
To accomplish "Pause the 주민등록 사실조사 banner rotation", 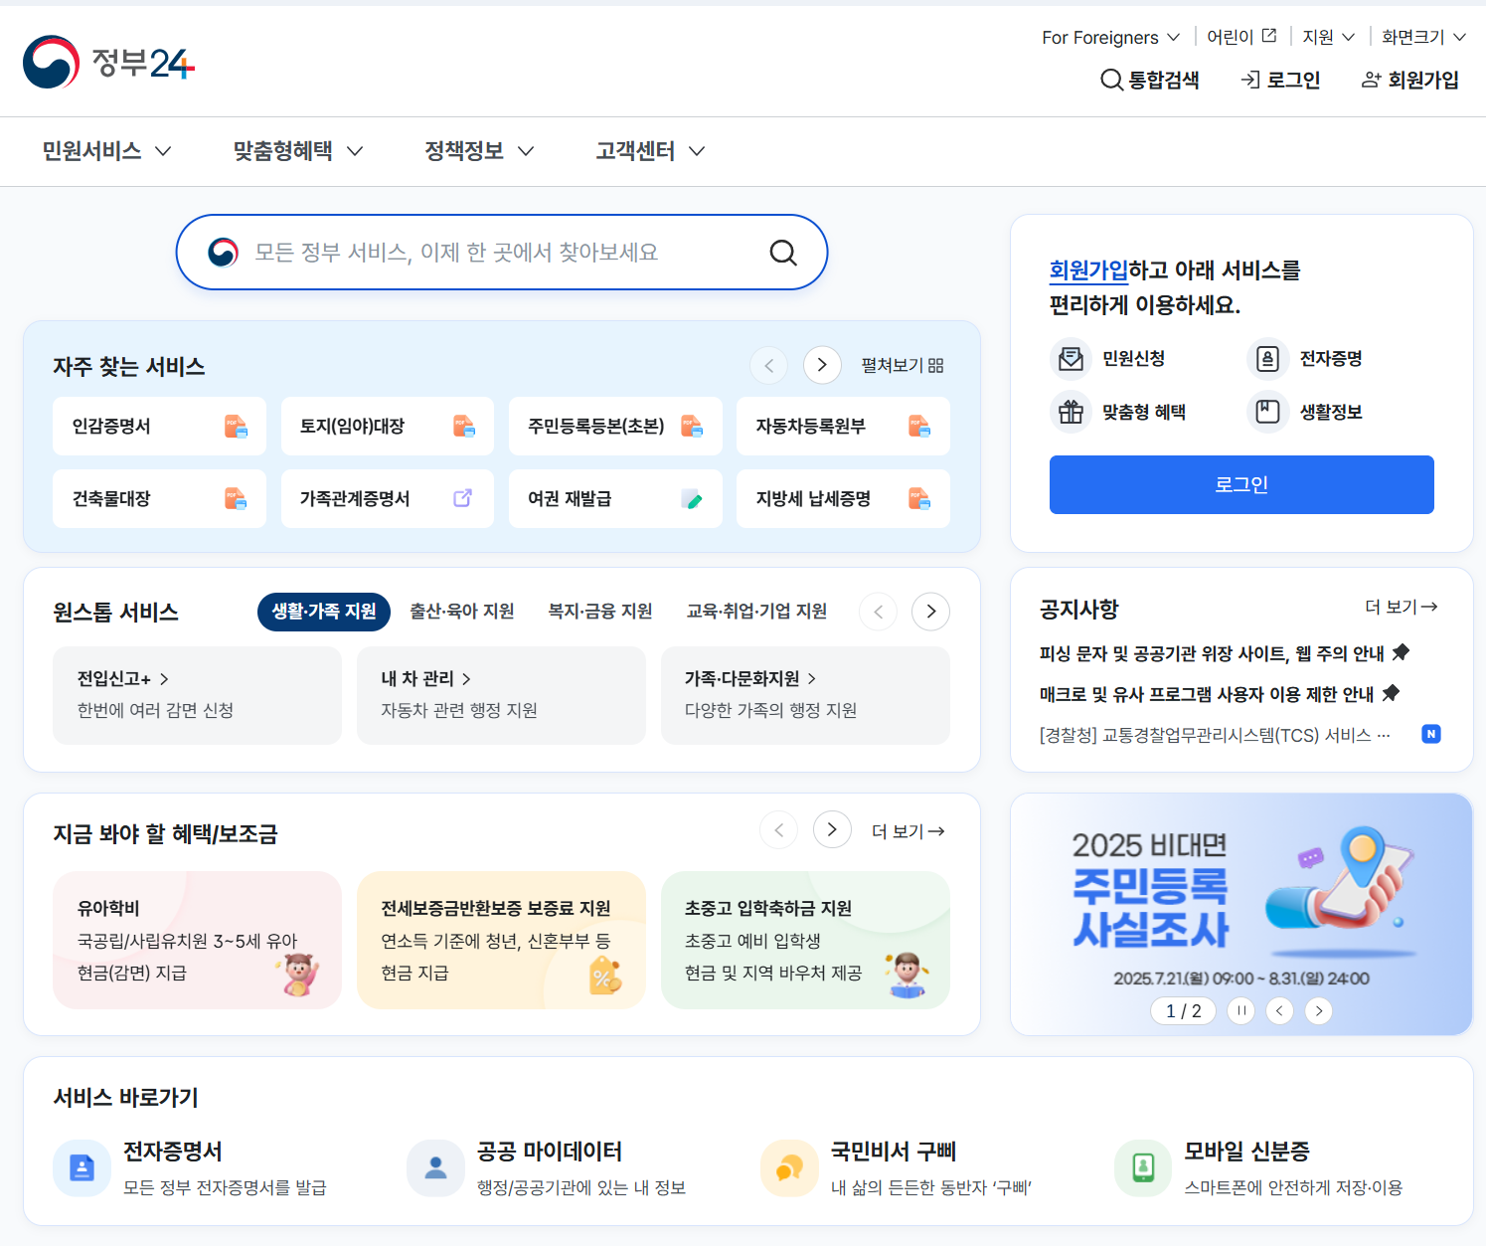I will coord(1240,1010).
